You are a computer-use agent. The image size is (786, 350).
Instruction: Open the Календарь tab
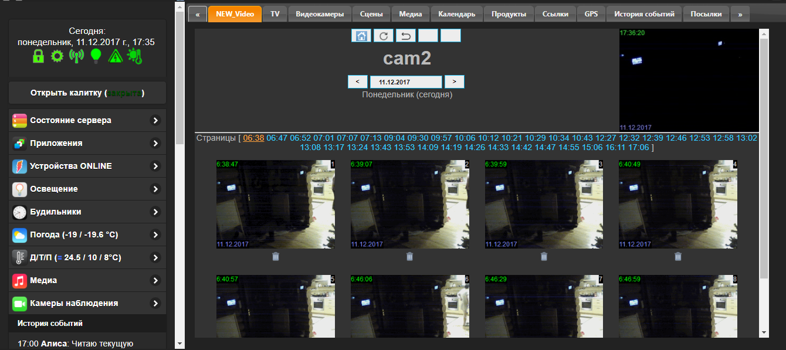pyautogui.click(x=457, y=14)
